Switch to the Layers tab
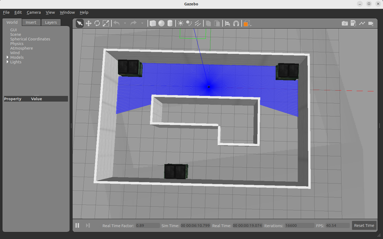The width and height of the screenshot is (383, 239). (51, 22)
